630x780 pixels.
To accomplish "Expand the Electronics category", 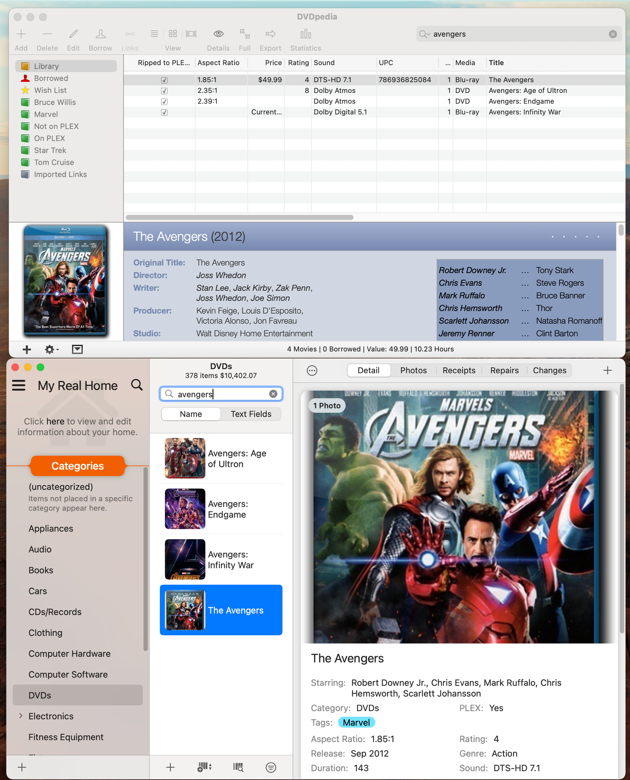I will (21, 716).
